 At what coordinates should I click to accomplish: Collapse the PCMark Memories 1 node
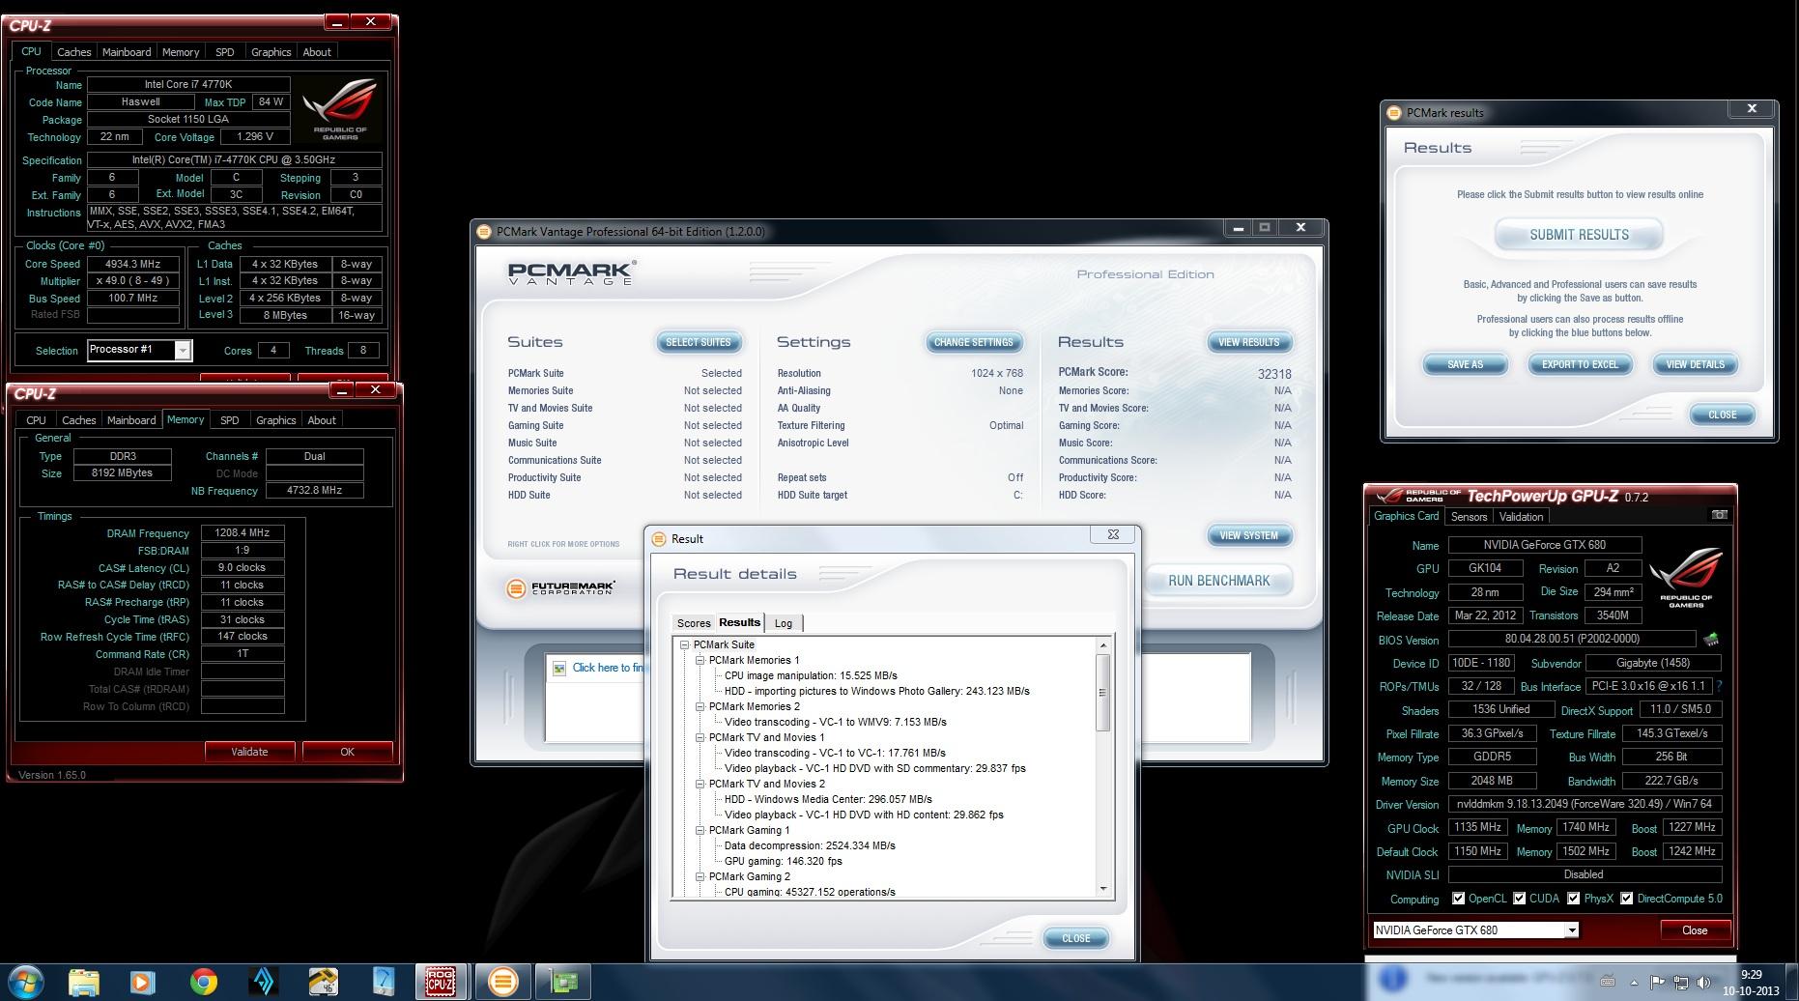[x=700, y=660]
